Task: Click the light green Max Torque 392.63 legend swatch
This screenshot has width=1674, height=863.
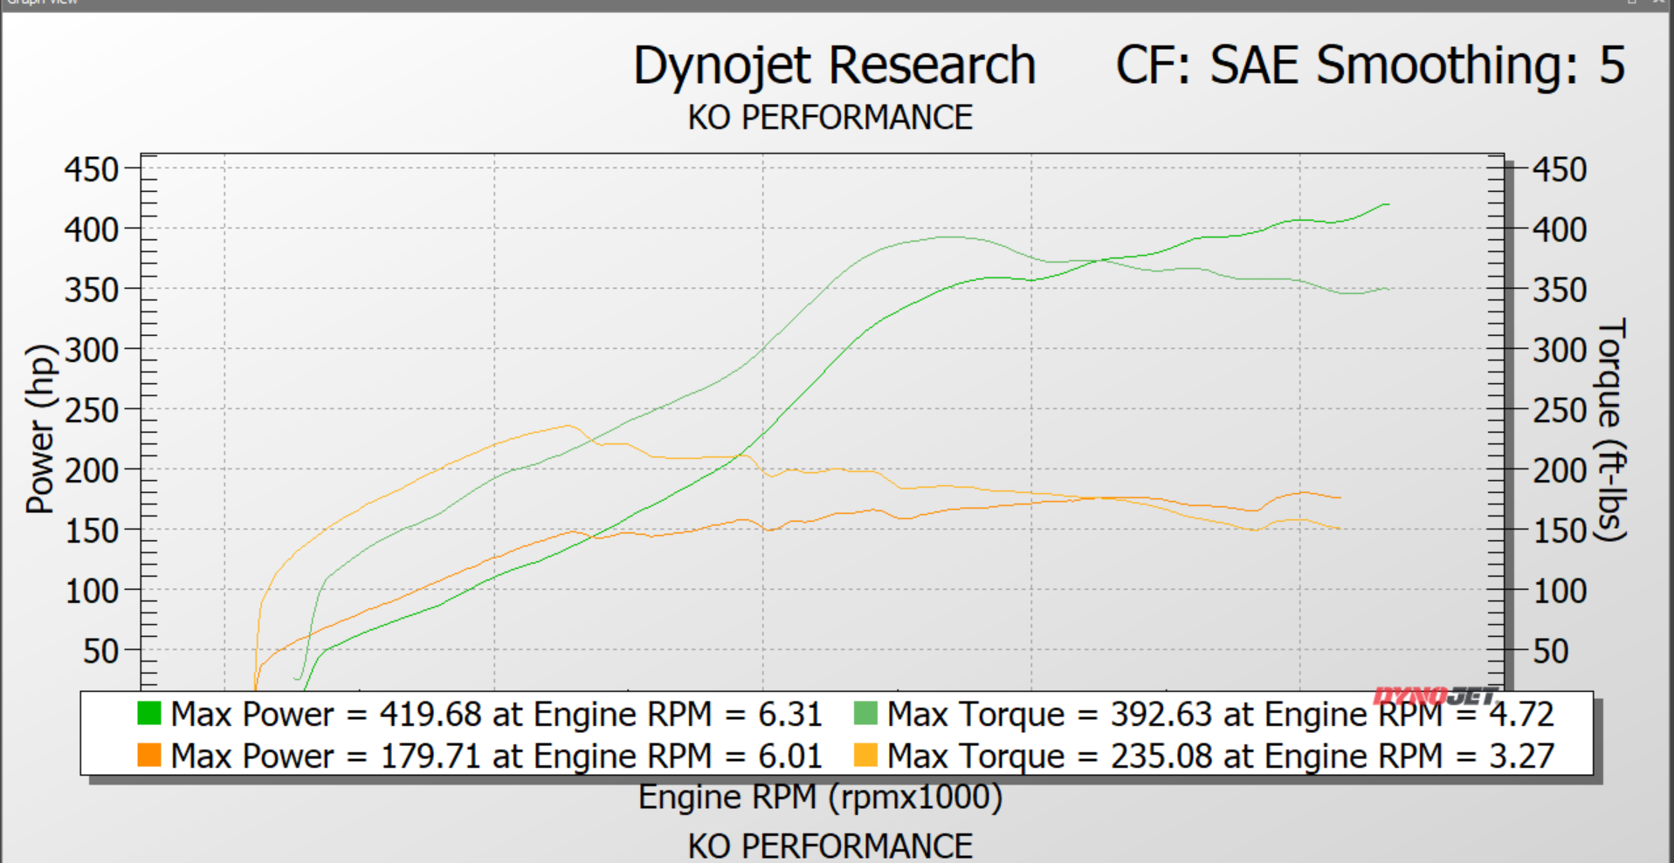Action: click(865, 714)
